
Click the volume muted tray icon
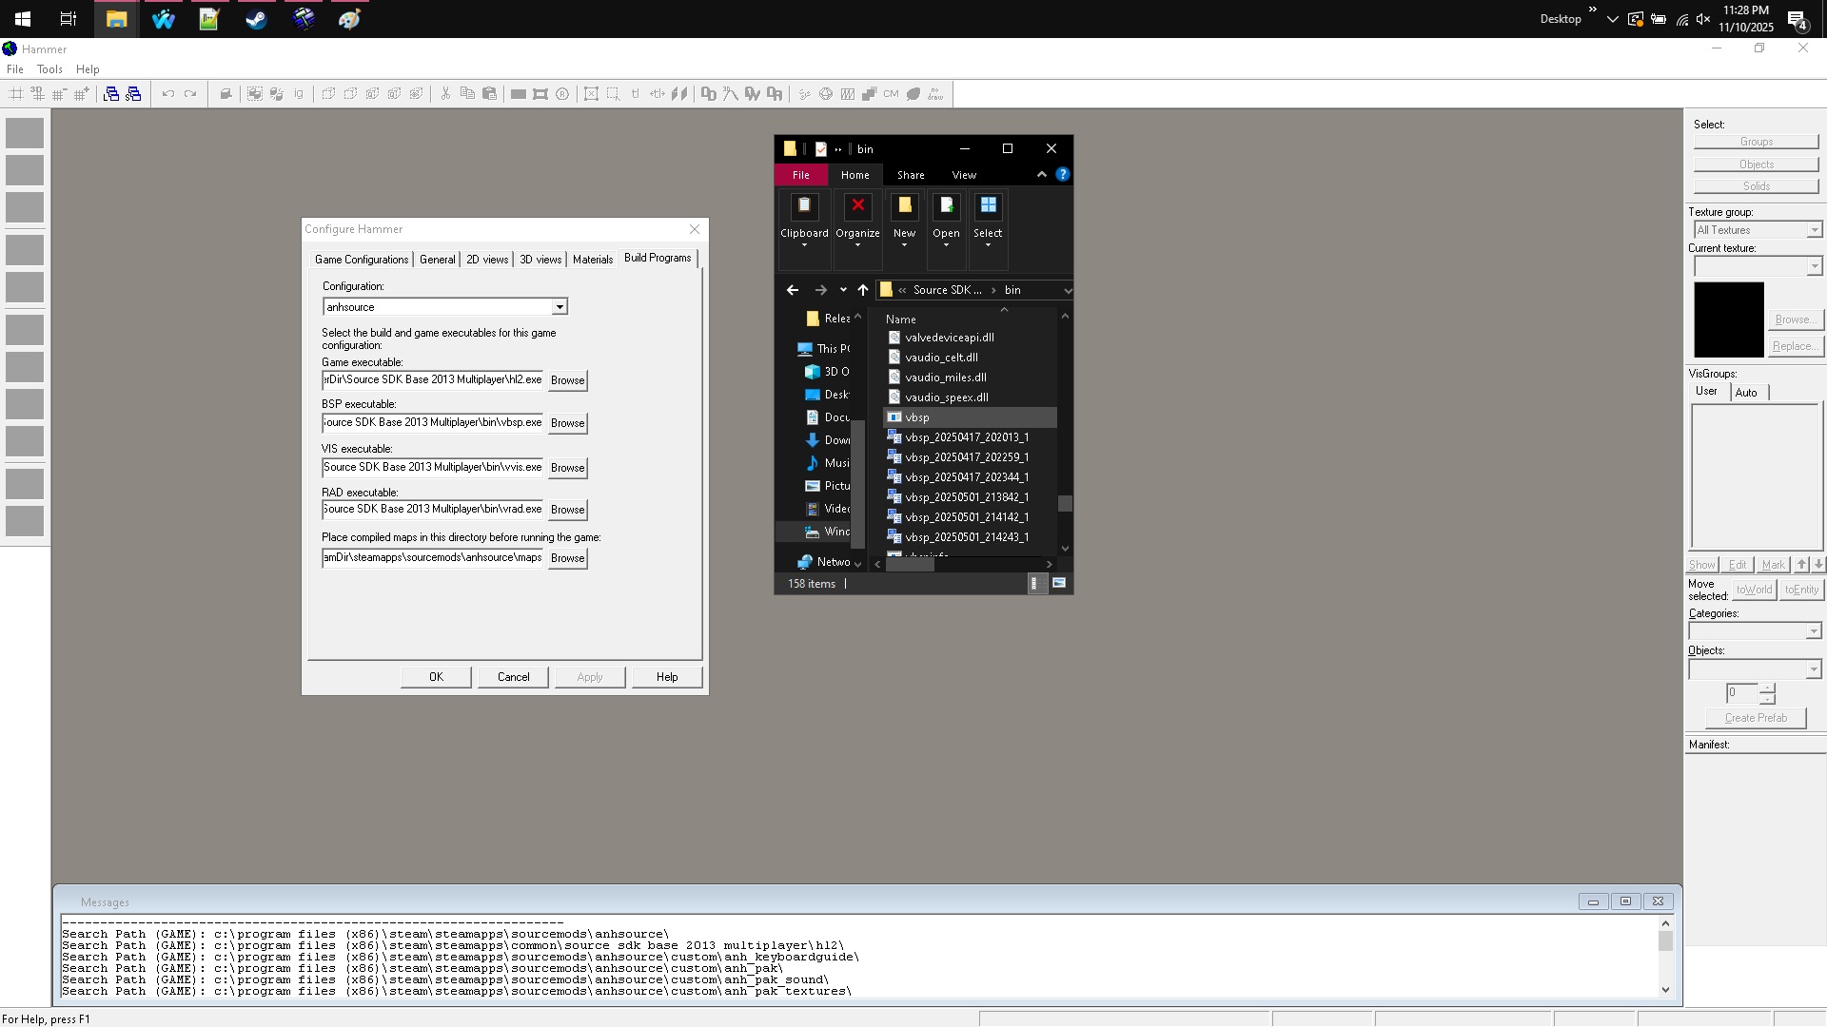coord(1703,19)
